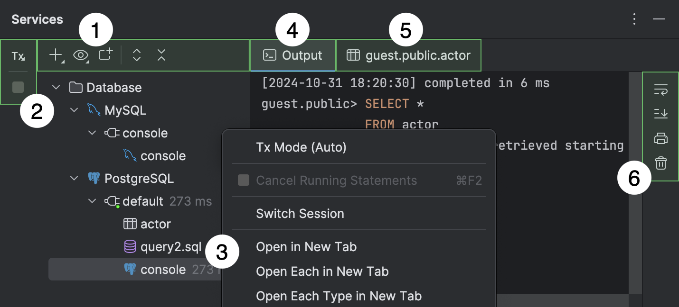Click the Scroll to End icon
This screenshot has height=307, width=679.
click(x=661, y=114)
